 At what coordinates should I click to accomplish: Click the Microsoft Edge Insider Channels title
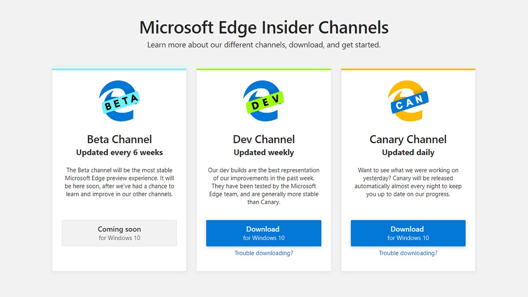(x=264, y=27)
